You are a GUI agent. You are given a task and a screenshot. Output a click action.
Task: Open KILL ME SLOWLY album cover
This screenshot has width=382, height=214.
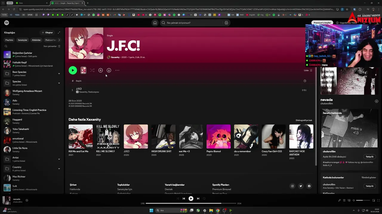click(108, 136)
